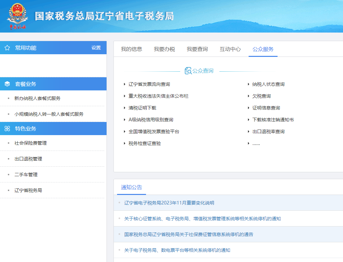Image resolution: width=343 pixels, height=262 pixels.
Task: Switch to the 我要办税 tab
Action: (164, 49)
